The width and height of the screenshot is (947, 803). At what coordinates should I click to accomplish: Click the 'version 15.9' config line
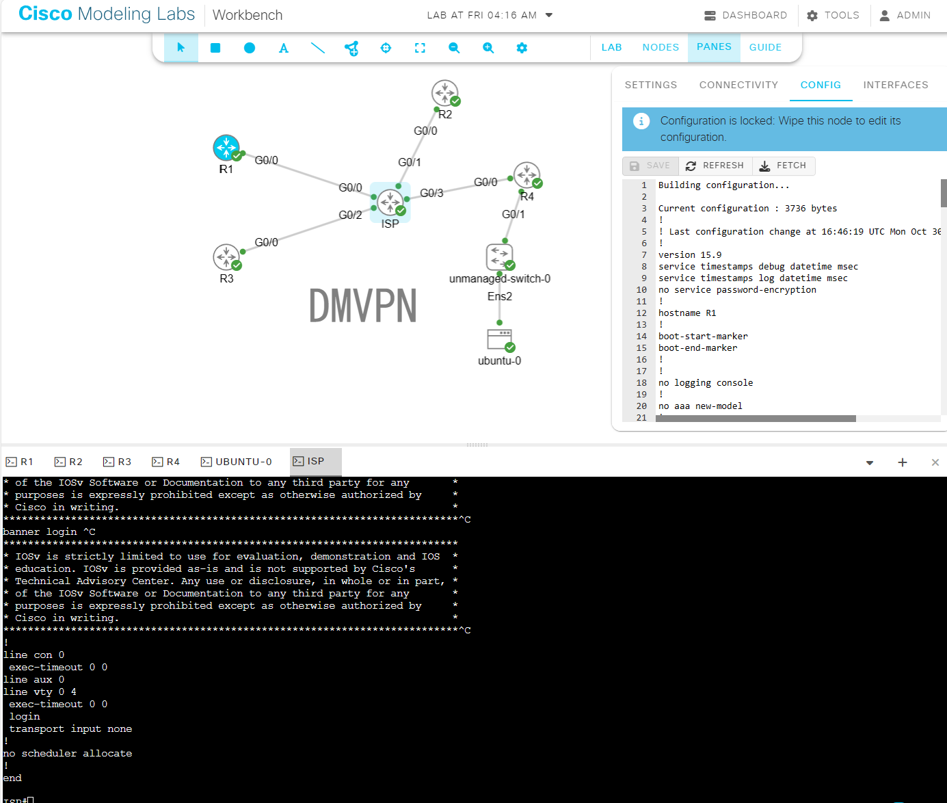coord(690,255)
